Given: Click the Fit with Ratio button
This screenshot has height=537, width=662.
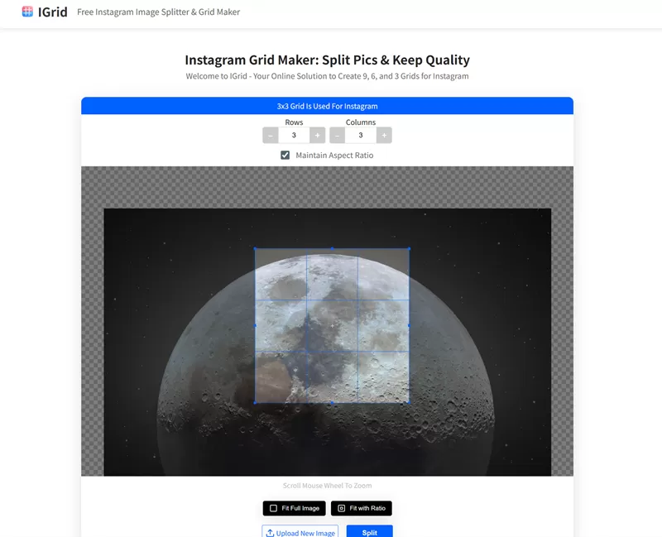Looking at the screenshot, I should pyautogui.click(x=362, y=508).
